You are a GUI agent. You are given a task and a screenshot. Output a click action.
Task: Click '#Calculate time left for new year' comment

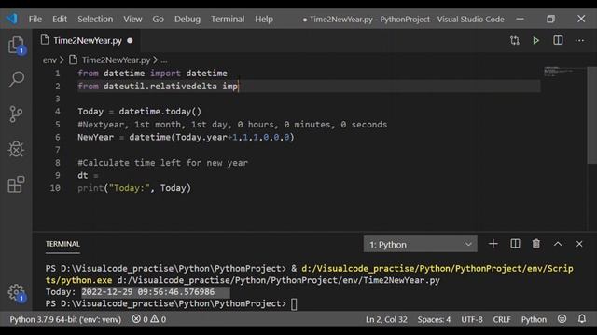[x=162, y=163]
